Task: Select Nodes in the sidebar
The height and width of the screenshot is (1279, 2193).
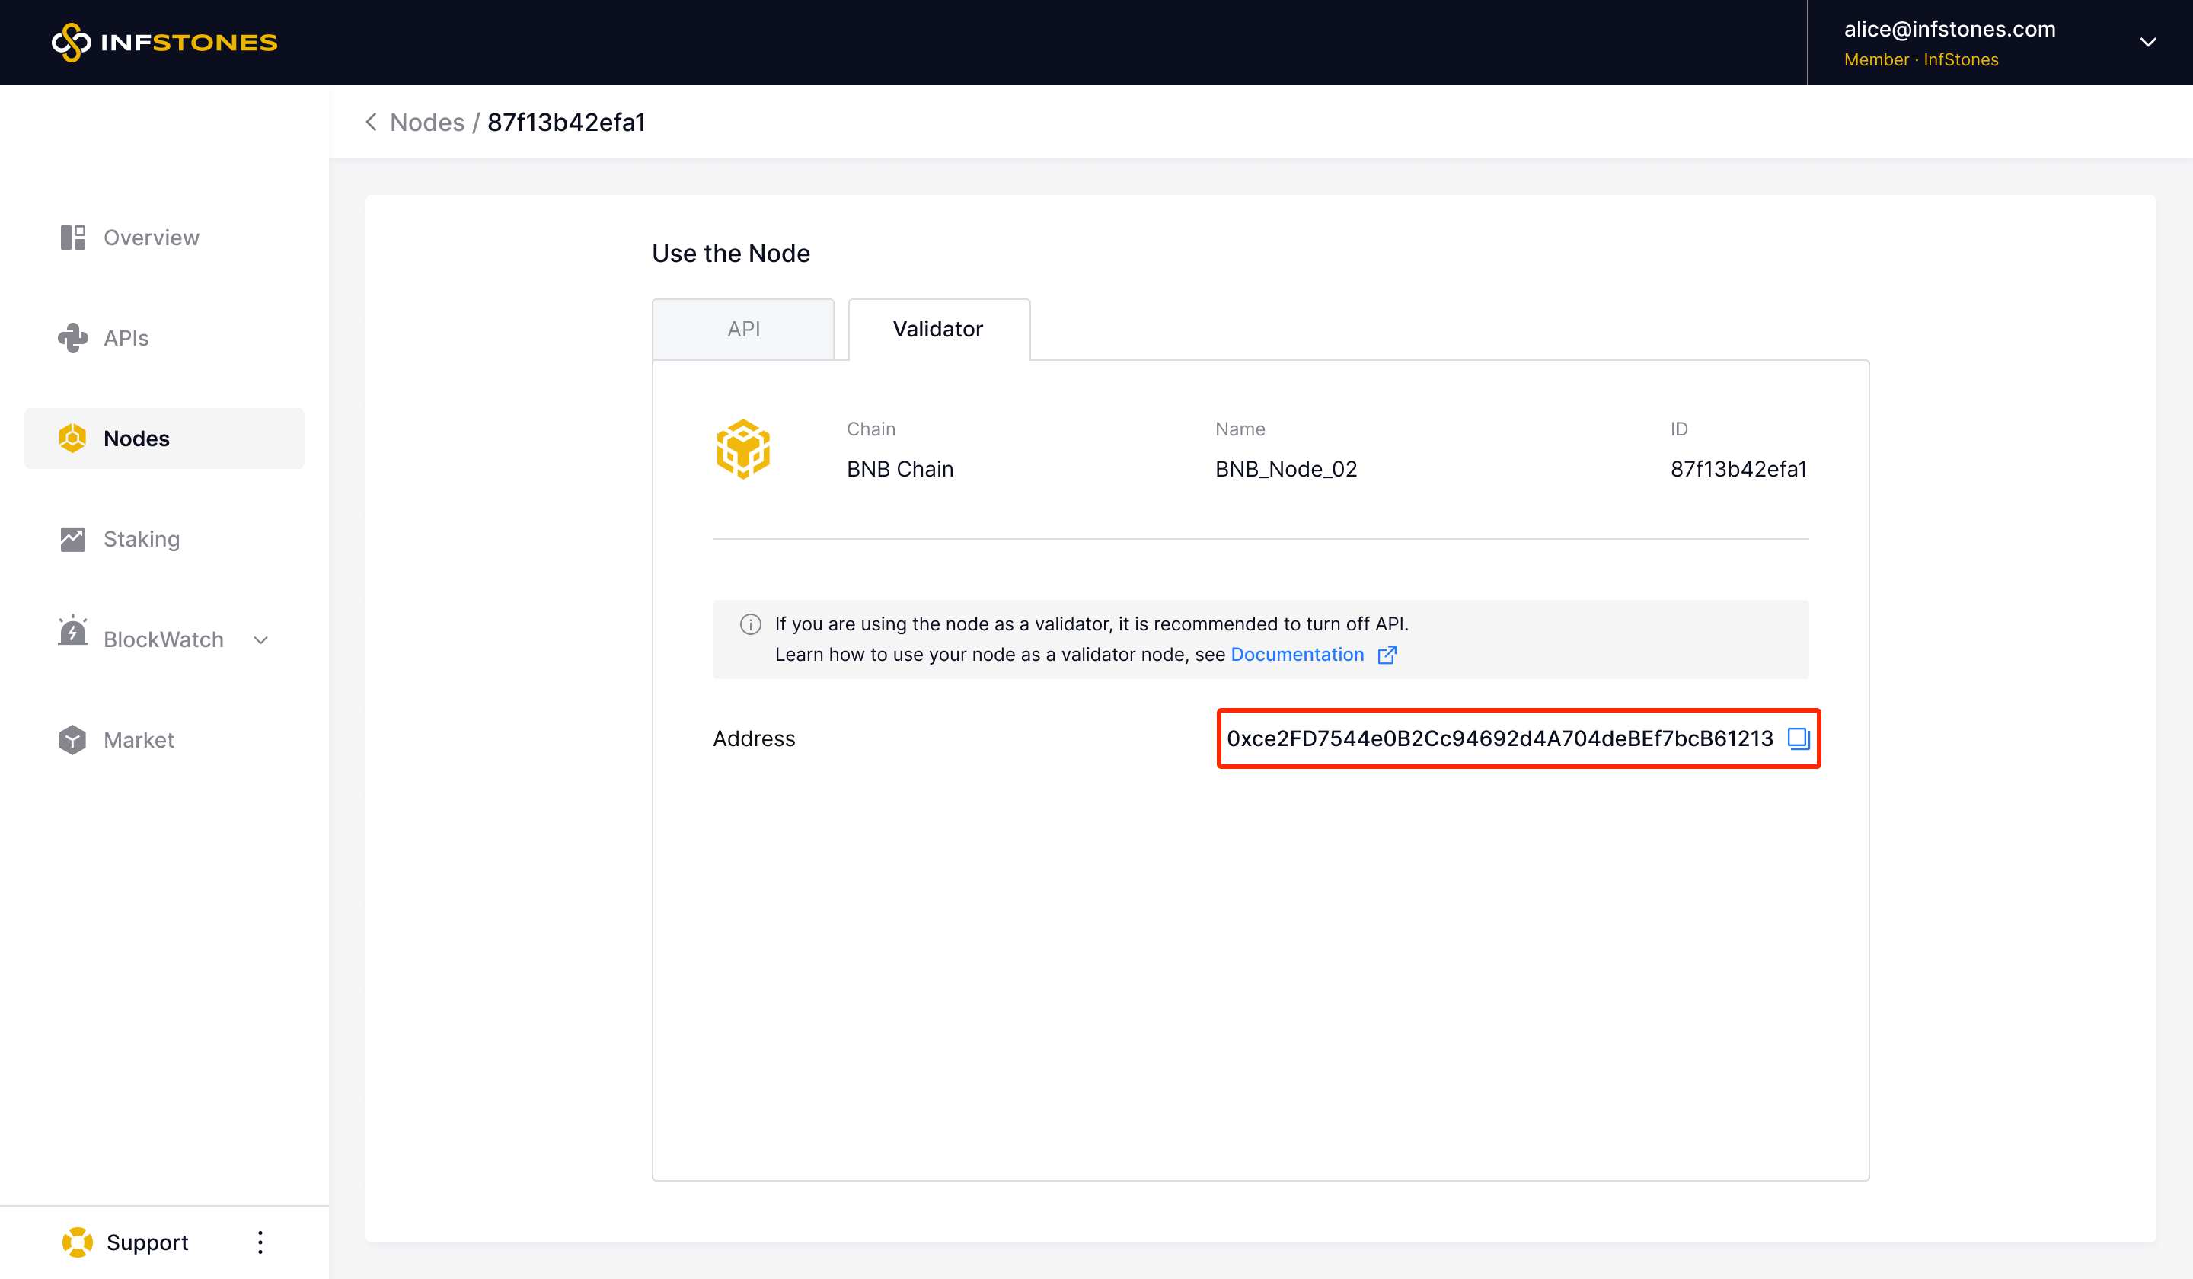Action: 136,439
